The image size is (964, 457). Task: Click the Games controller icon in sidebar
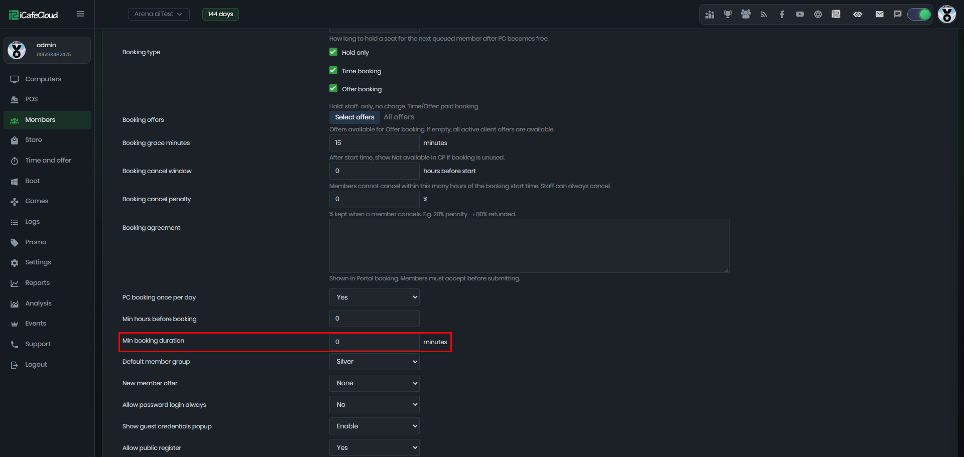(x=15, y=201)
